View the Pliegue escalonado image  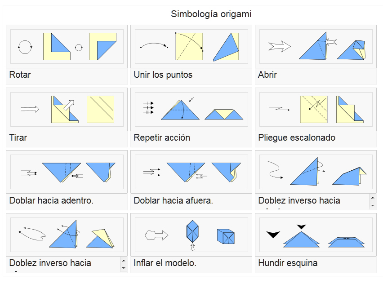316,109
